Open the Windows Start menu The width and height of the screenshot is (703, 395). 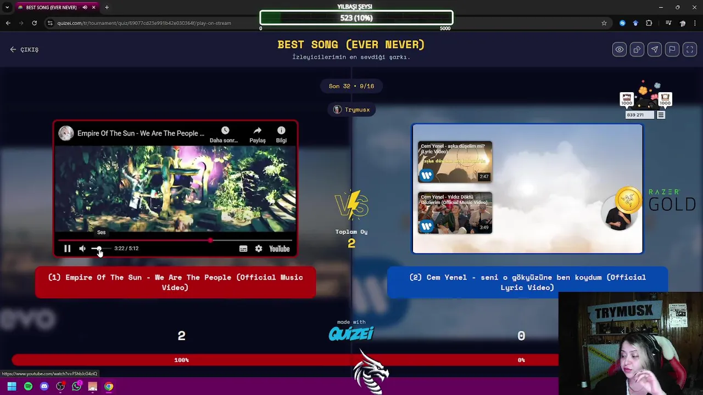pyautogui.click(x=12, y=386)
